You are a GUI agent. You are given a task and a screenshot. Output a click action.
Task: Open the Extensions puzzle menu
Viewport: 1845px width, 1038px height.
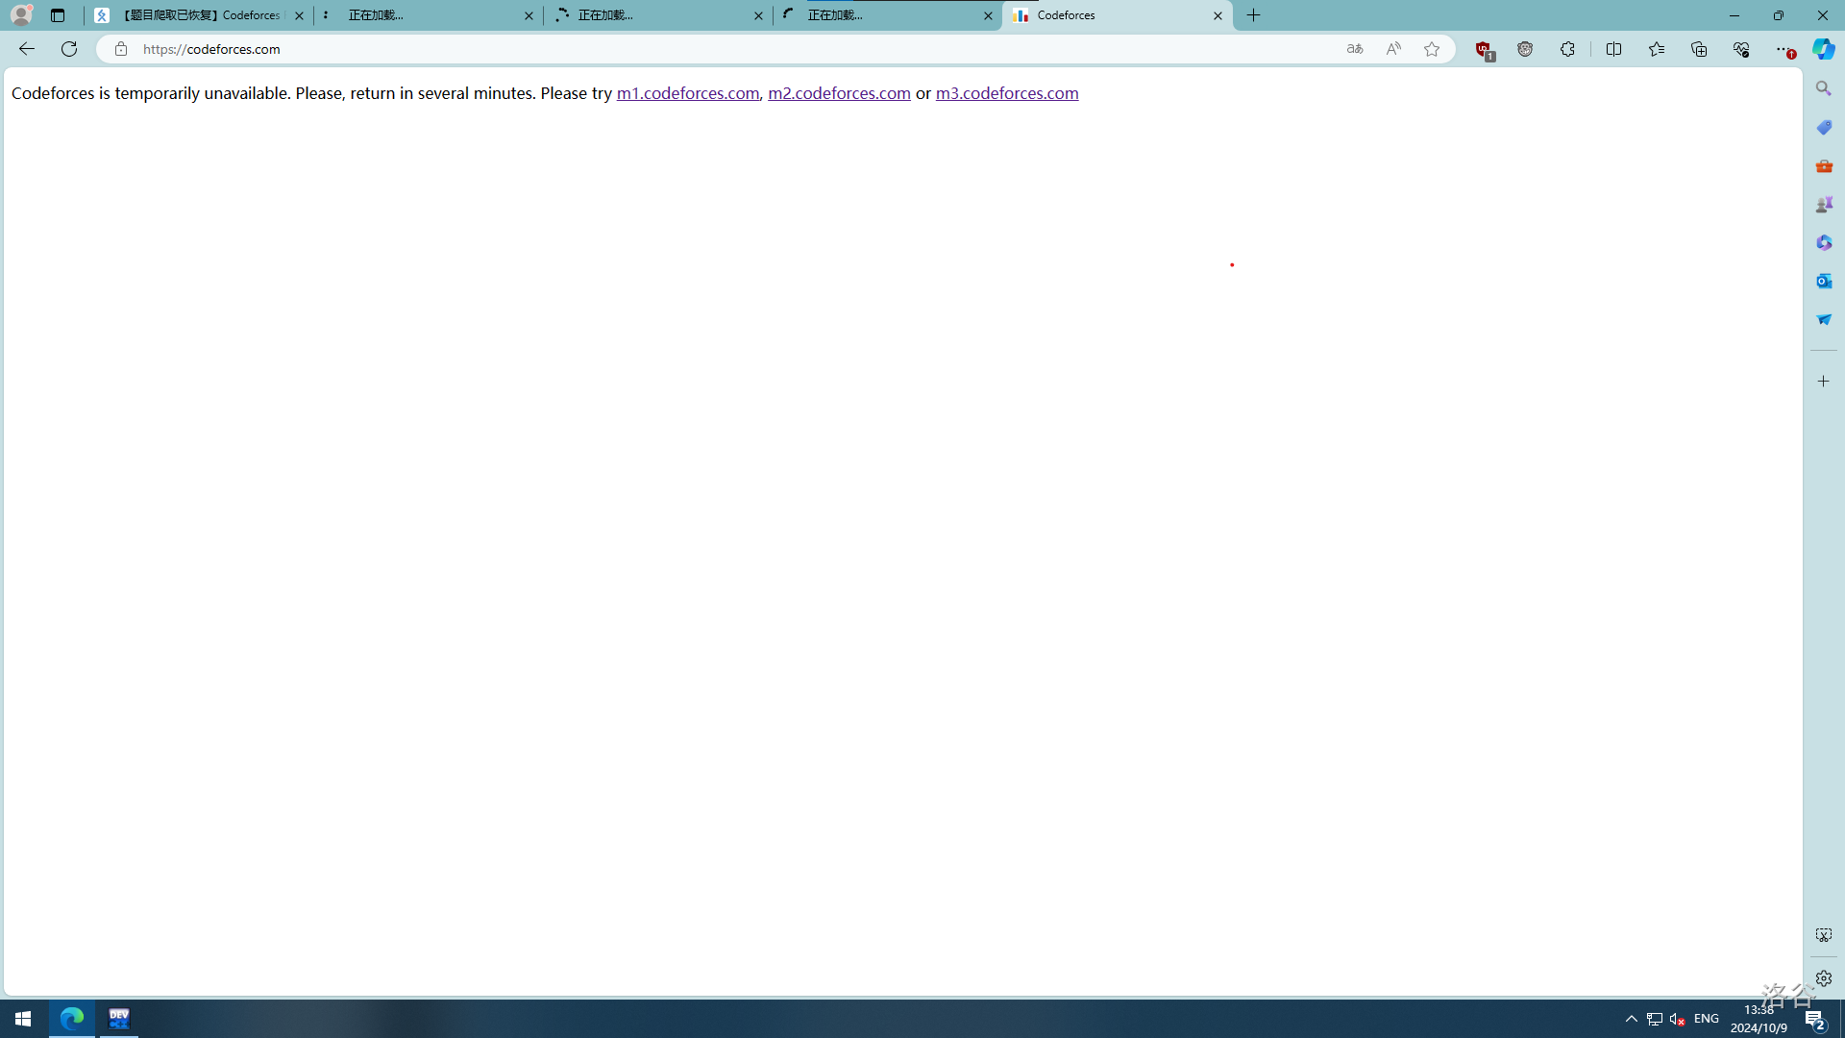[1567, 49]
